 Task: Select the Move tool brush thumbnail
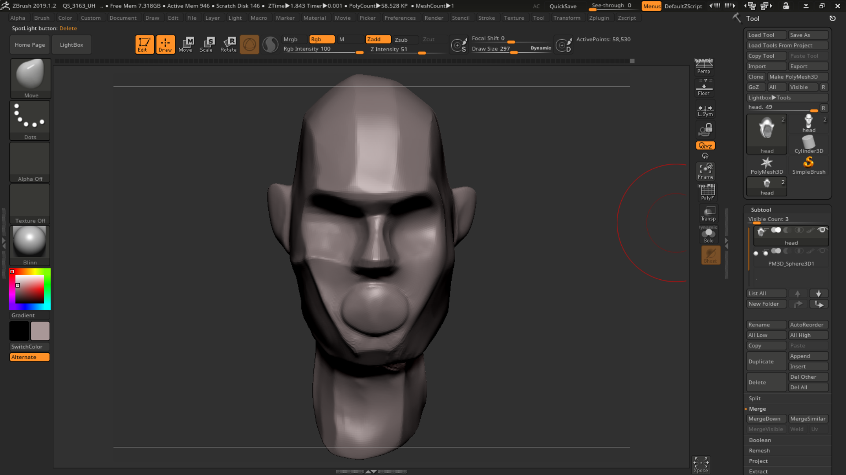tap(30, 76)
